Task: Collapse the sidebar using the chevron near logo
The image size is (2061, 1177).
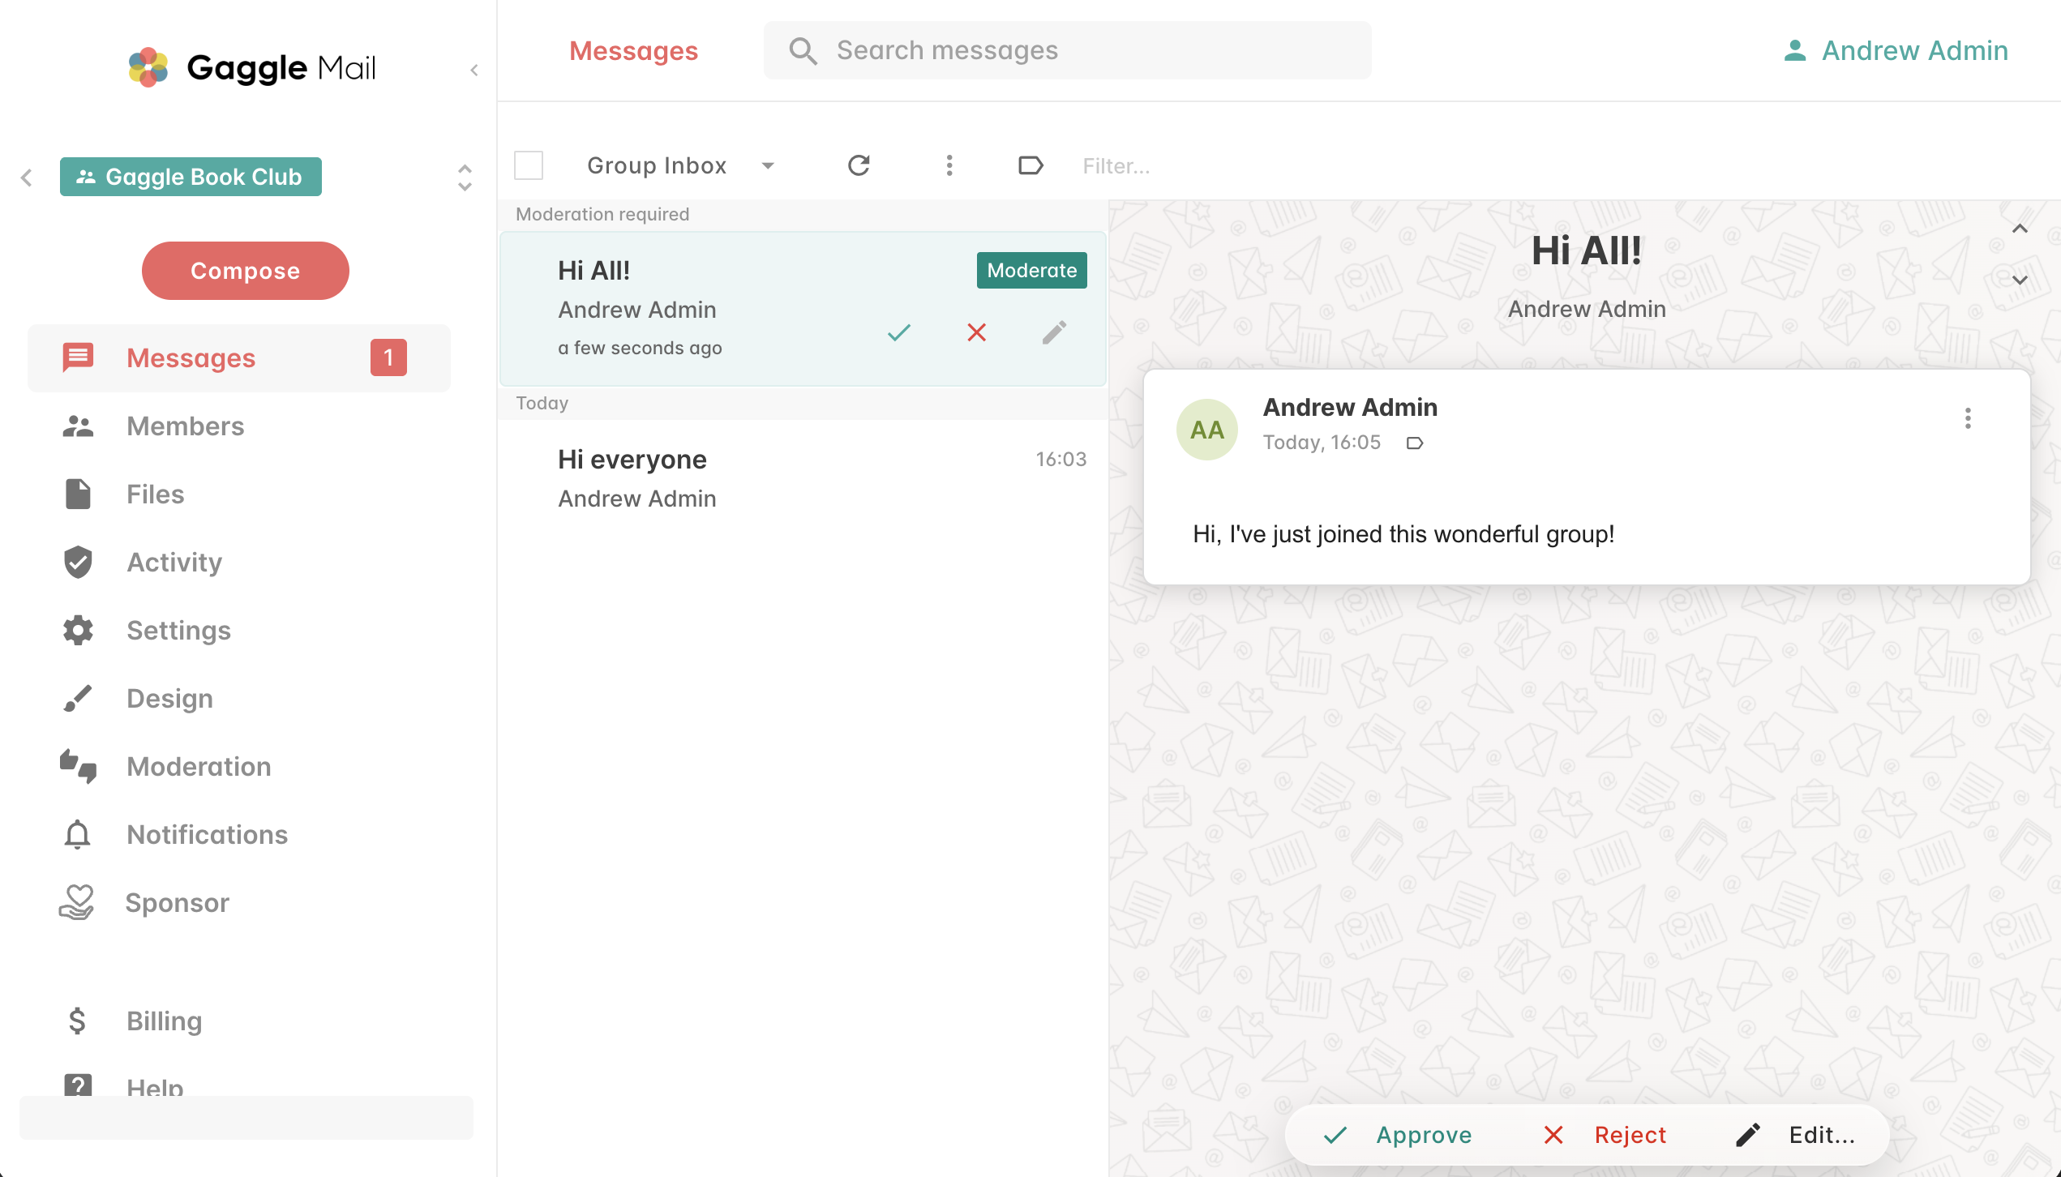Action: 474,71
